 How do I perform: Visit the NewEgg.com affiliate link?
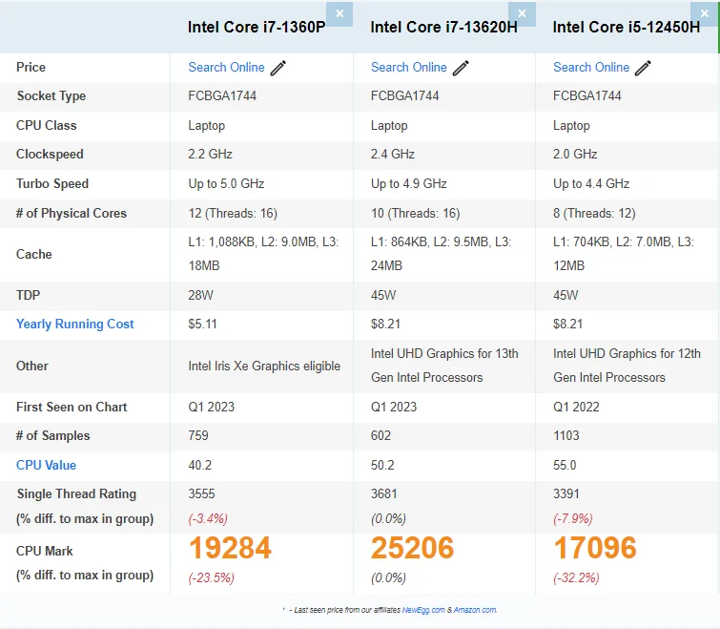423,609
